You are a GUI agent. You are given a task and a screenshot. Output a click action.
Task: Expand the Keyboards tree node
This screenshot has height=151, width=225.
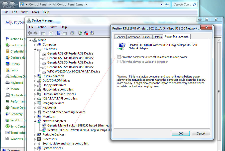35,108
